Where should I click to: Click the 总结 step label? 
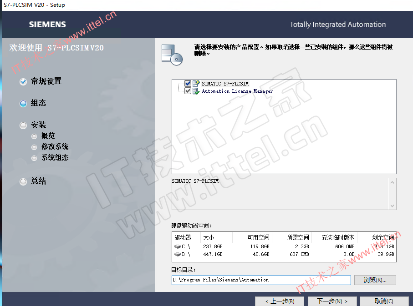(x=38, y=181)
